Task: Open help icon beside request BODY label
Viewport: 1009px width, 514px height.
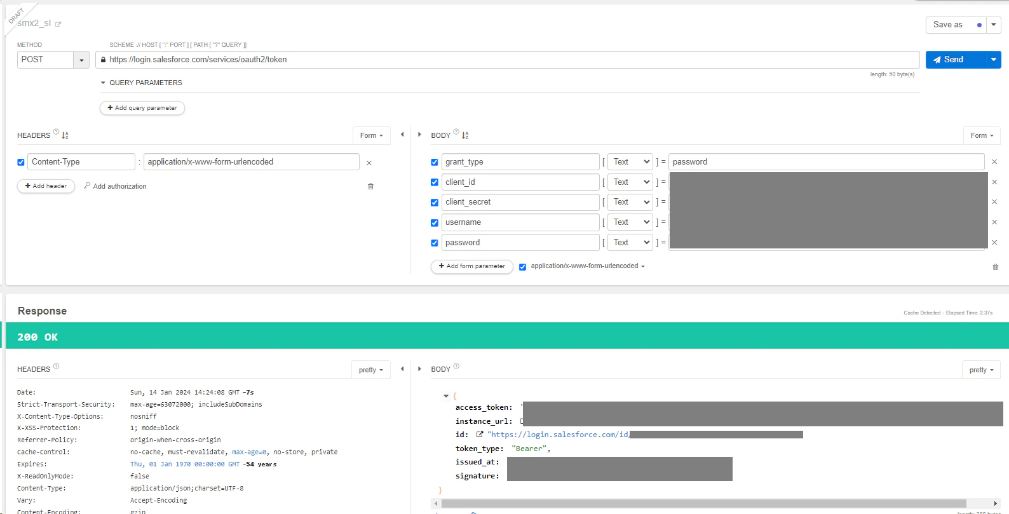Action: click(456, 132)
